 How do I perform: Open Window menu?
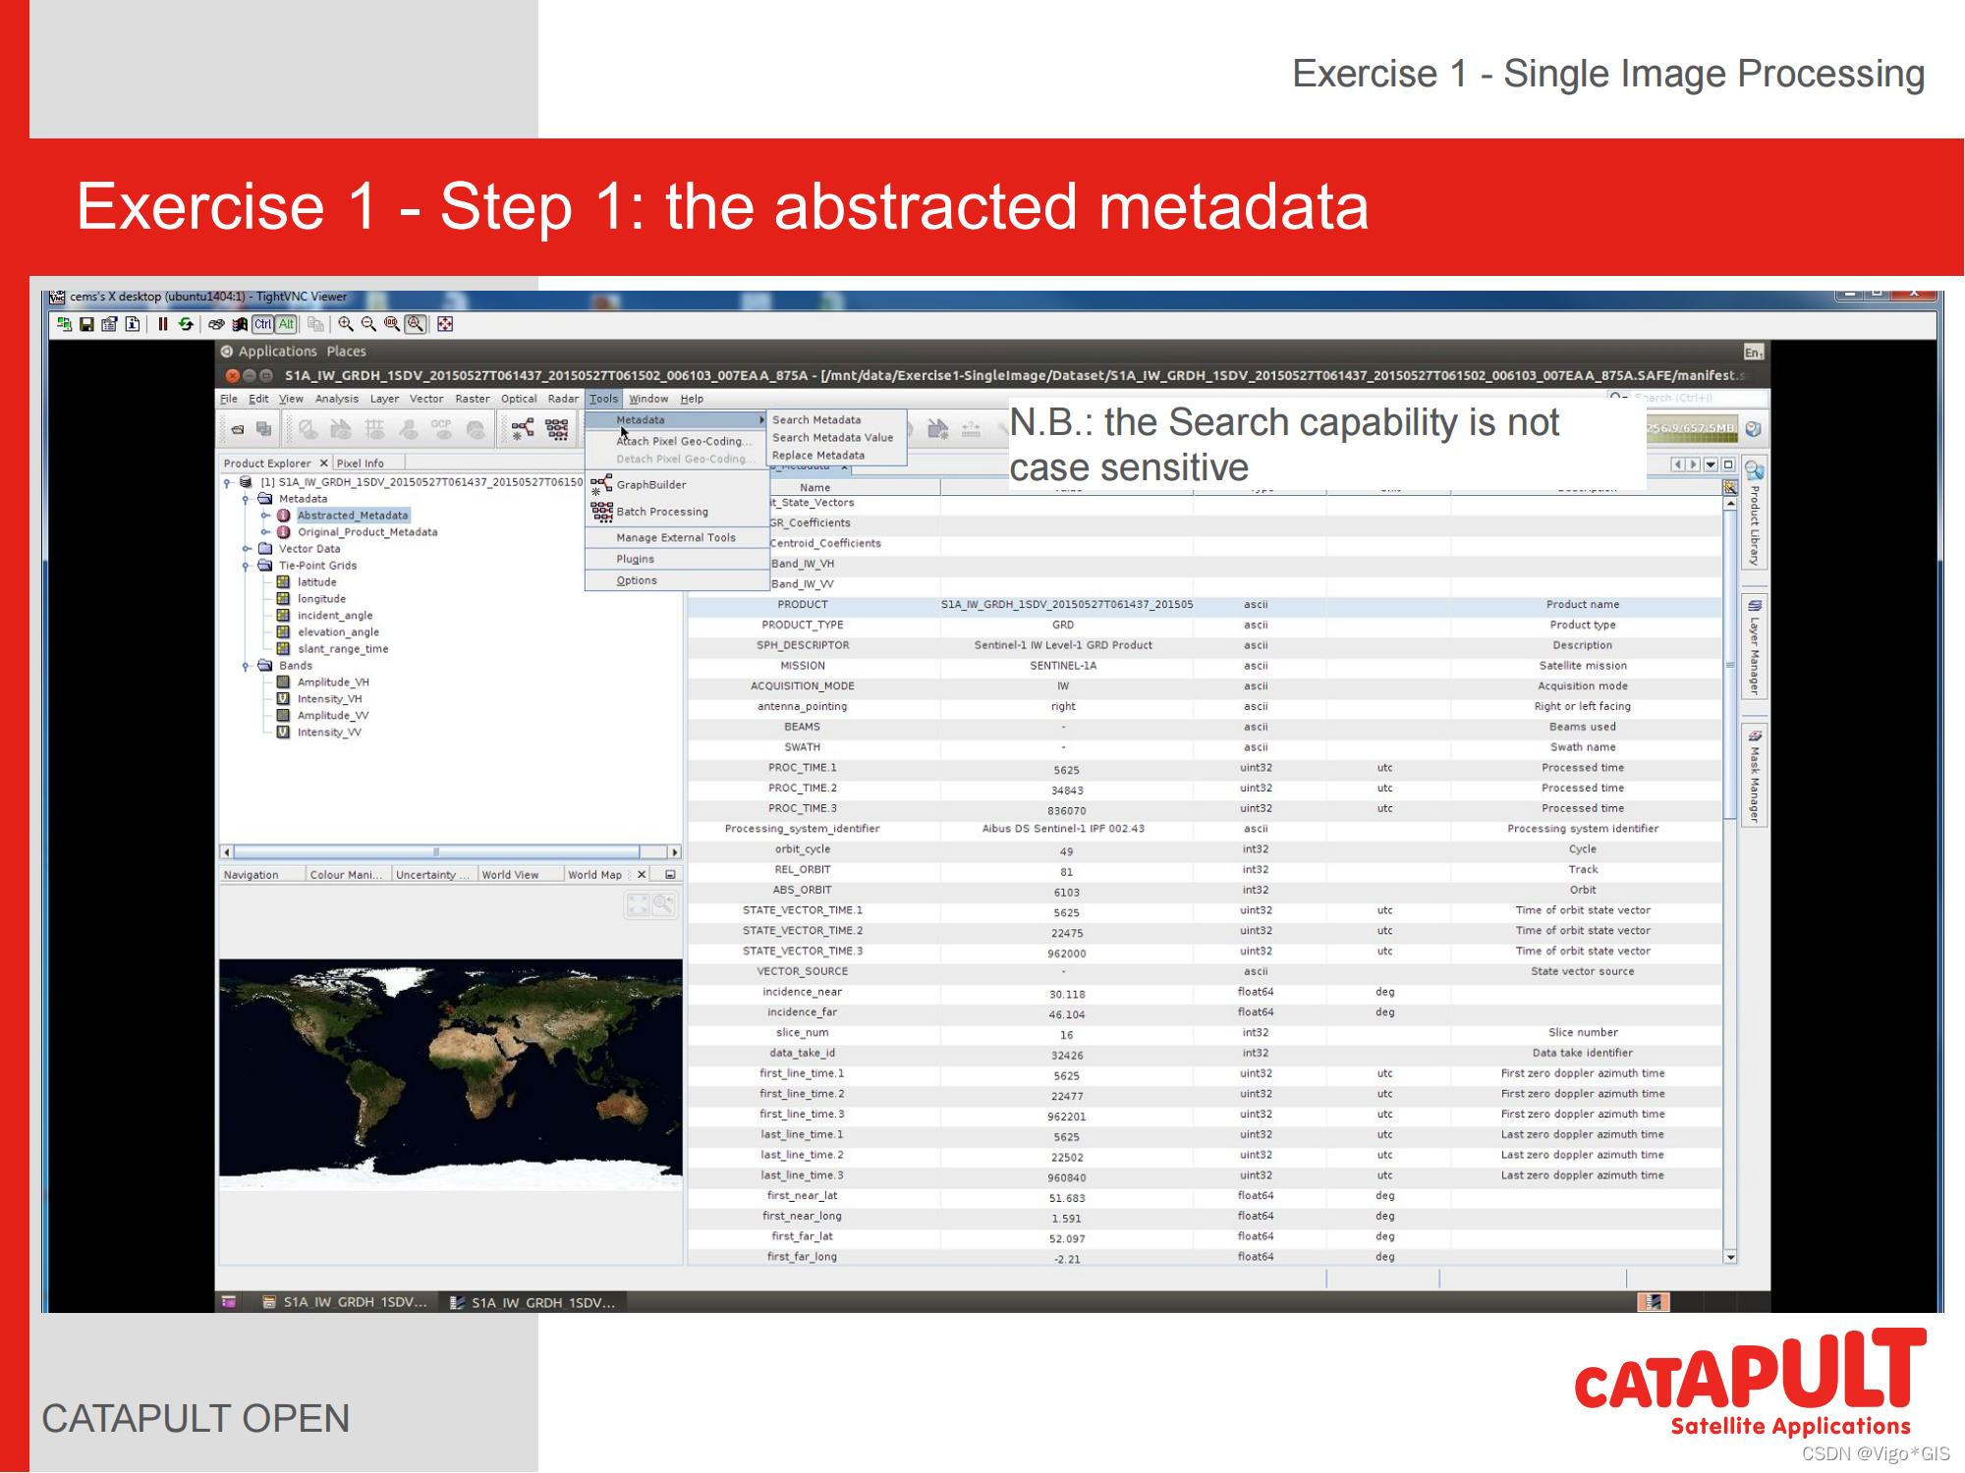(648, 399)
